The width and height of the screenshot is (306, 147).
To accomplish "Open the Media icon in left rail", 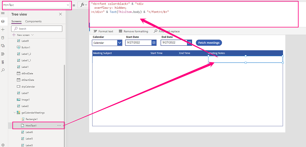I will click(3, 46).
